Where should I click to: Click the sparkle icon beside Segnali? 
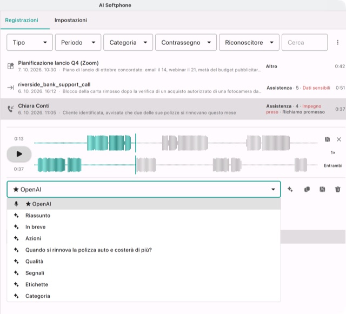(x=16, y=272)
